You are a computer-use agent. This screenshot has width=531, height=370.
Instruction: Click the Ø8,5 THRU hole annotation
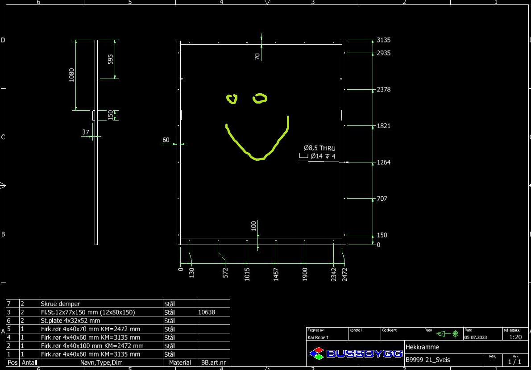click(x=318, y=148)
